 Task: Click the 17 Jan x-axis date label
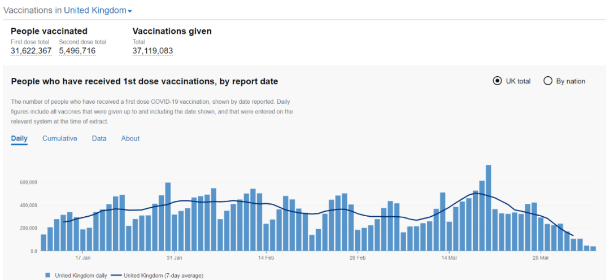click(x=82, y=258)
